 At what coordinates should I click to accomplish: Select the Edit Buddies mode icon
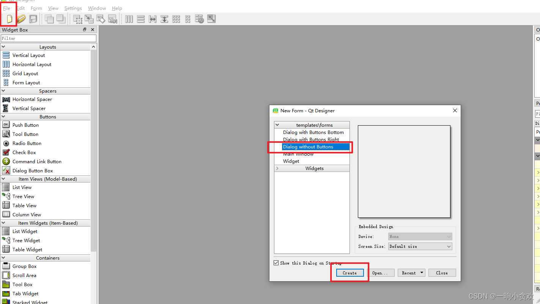[x=101, y=19]
